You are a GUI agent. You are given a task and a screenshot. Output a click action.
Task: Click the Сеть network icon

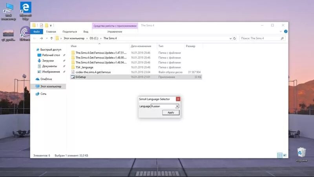point(37,94)
